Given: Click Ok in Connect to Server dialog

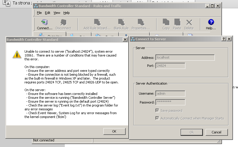Looking at the screenshot, I should [192, 132].
